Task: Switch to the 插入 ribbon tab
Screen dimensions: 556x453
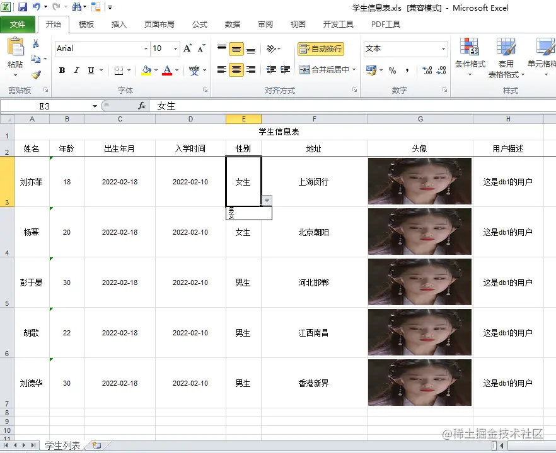Action: coord(119,24)
